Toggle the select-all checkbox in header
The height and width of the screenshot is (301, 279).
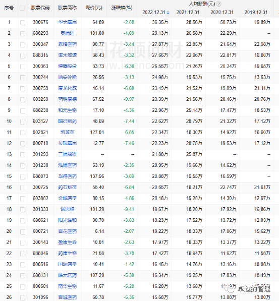(23, 8)
